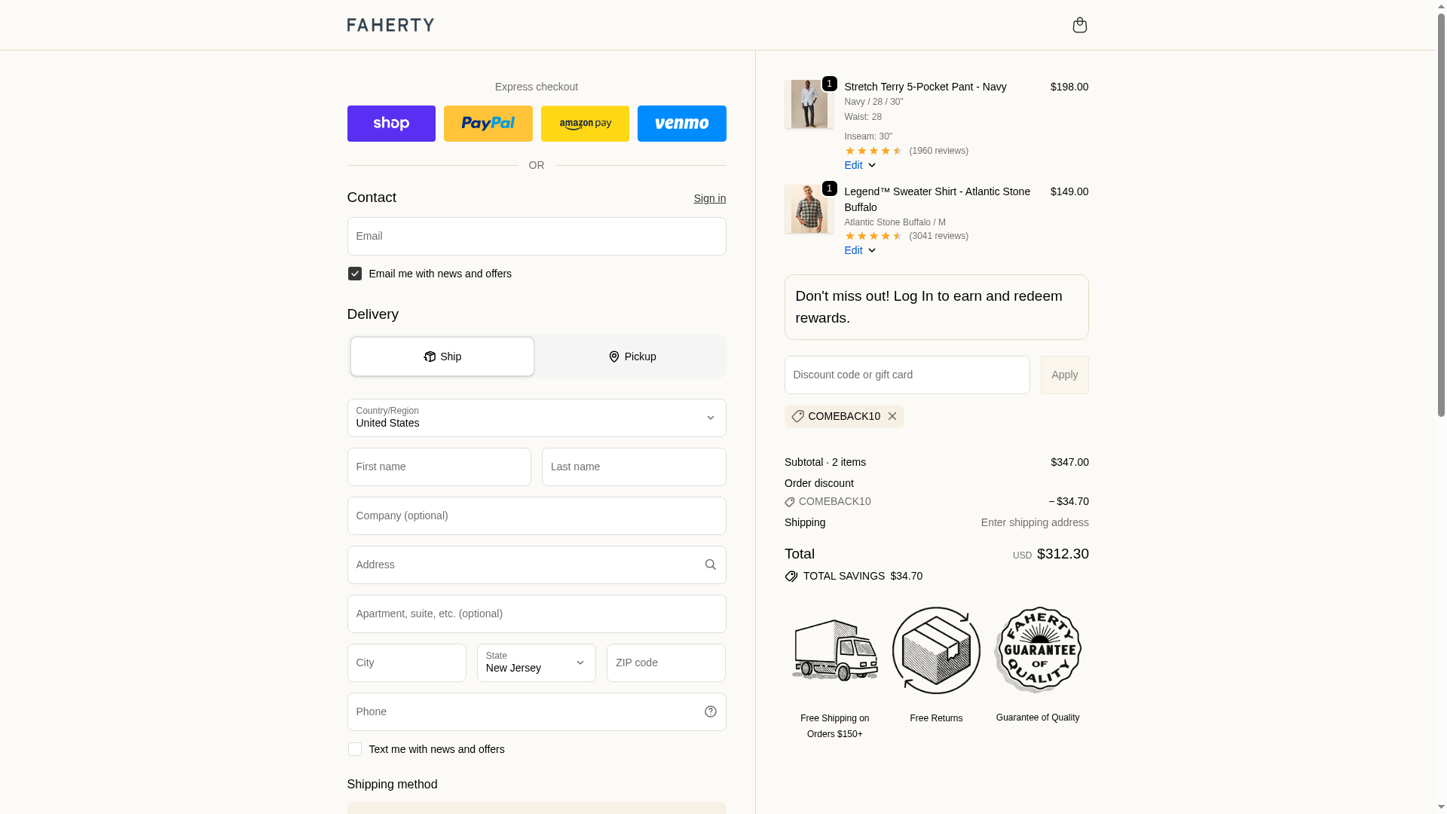Click the Faherty logo

(x=390, y=25)
